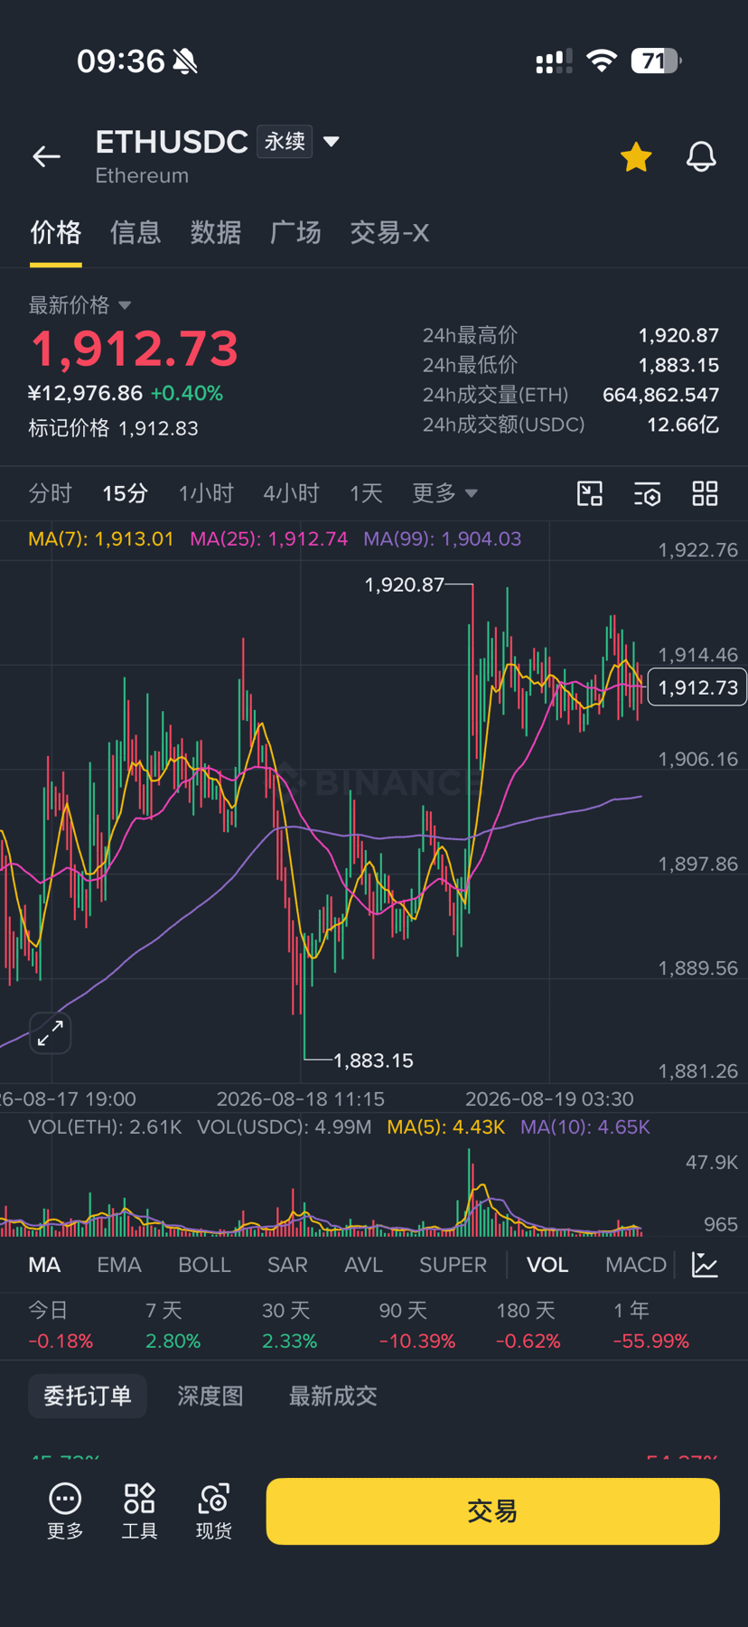Tap the 30 天 2.33% performance
This screenshot has width=748, height=1627.
pos(289,1325)
